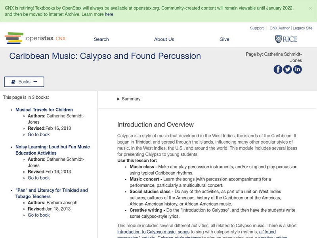Image resolution: width=317 pixels, height=238 pixels.
Task: Toggle the Books panel button
Action: [24, 82]
